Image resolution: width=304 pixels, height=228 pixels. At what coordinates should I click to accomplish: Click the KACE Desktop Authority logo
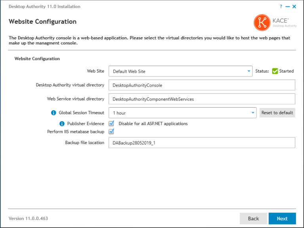tap(275, 22)
